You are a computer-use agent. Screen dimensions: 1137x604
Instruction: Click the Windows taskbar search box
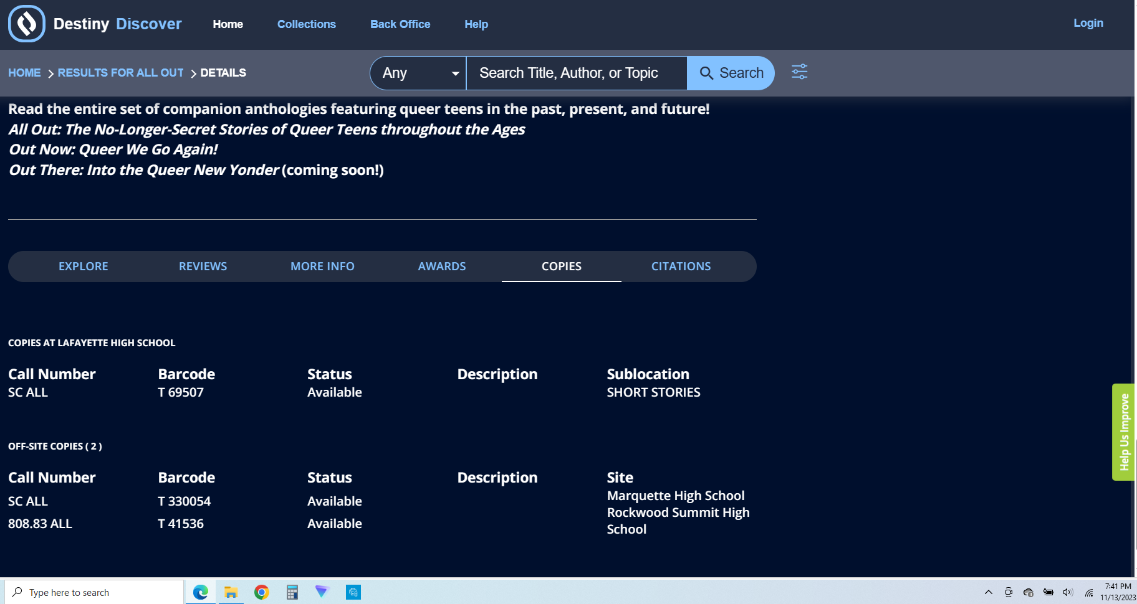tap(94, 592)
